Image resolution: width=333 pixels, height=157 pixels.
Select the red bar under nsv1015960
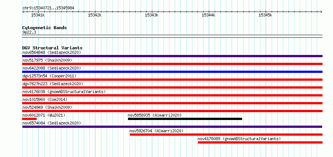pos(172,103)
